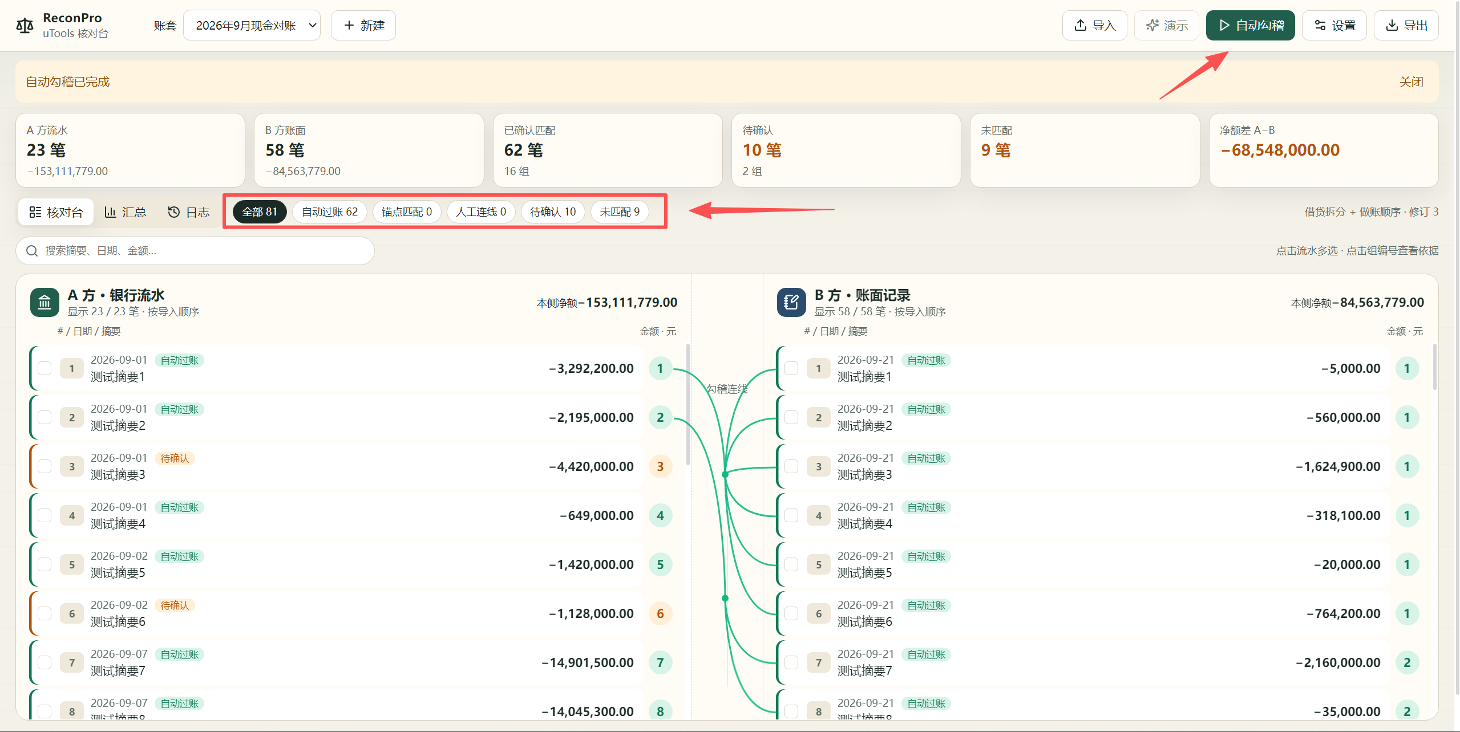Click the 待确认 tag on A-side row 测试摘要6
Viewport: 1460px width, 732px height.
pos(175,605)
